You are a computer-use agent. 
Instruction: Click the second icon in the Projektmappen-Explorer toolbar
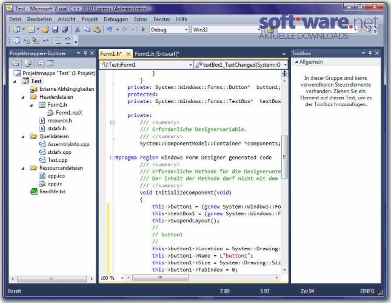pyautogui.click(x=28, y=63)
